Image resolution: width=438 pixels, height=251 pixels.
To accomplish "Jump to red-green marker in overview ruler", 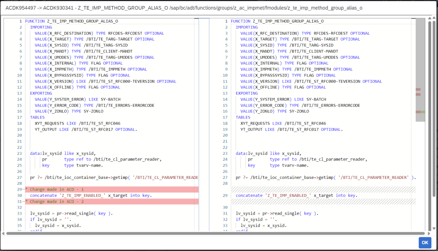I will pyautogui.click(x=420, y=112).
